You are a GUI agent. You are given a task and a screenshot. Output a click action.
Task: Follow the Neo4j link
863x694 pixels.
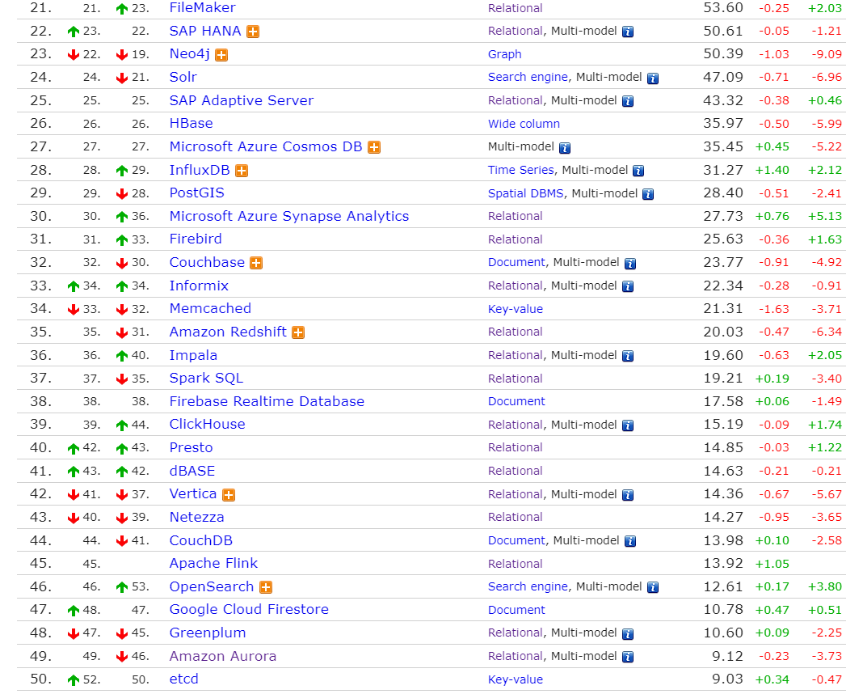190,54
